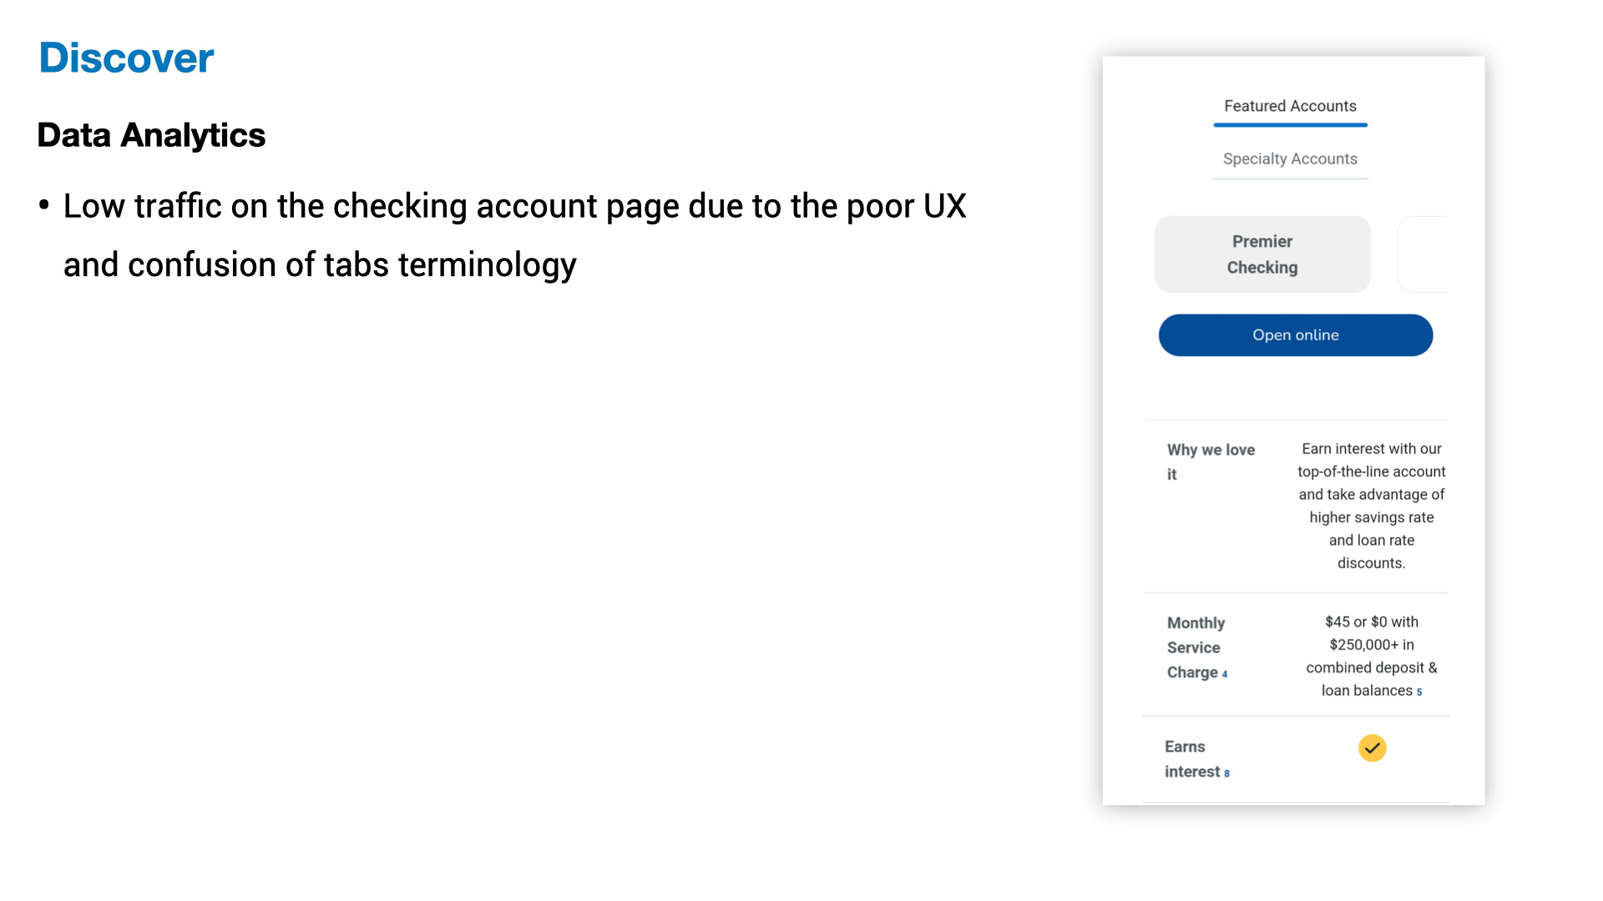
Task: Click the bullet point dot before Low traffic
Action: (x=44, y=205)
